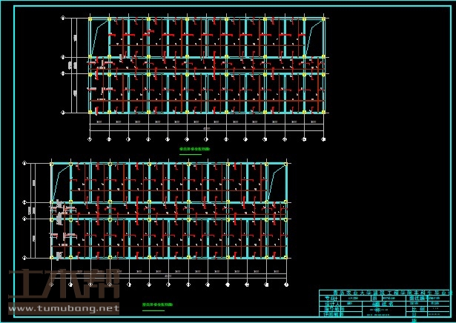Select the lower floor plan's green title label
Viewport: 456px width, 323px height.
157,304
